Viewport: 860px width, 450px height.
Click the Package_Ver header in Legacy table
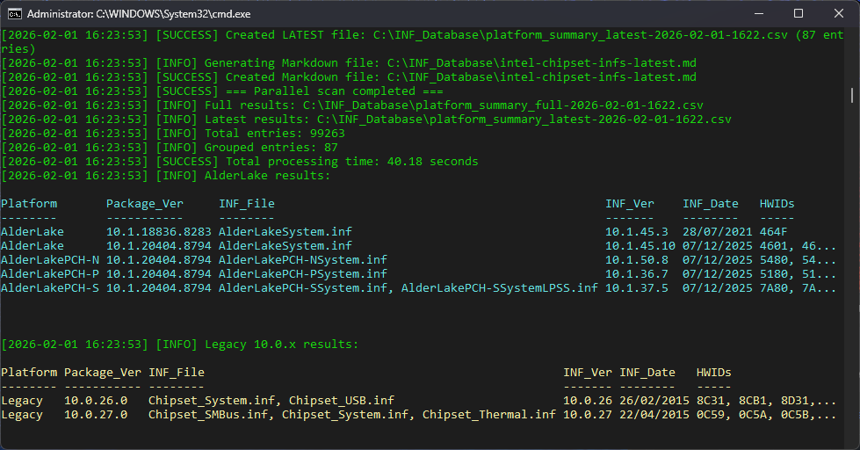coord(103,373)
